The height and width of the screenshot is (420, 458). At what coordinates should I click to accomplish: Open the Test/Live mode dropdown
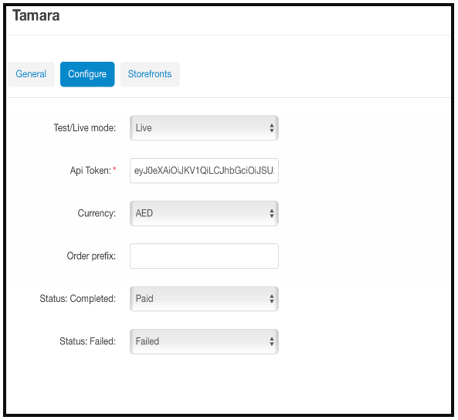(204, 128)
